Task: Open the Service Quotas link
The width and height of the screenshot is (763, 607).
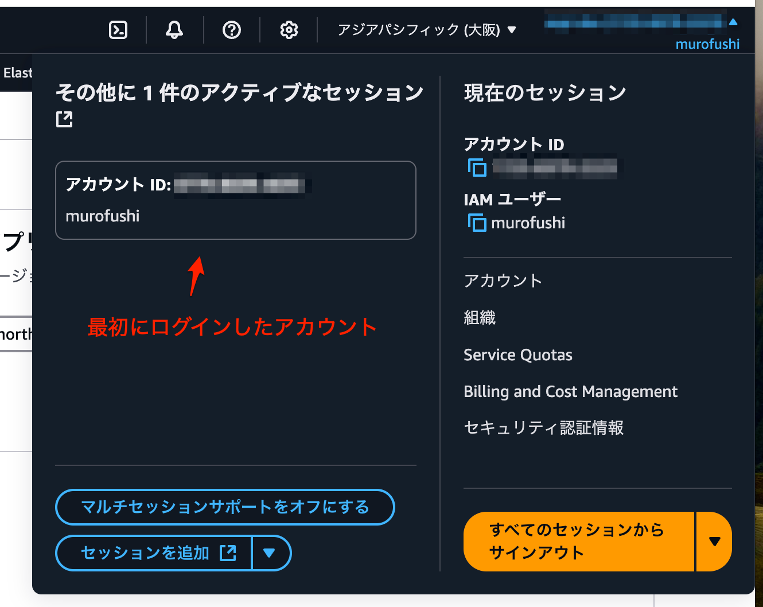Action: (x=518, y=355)
